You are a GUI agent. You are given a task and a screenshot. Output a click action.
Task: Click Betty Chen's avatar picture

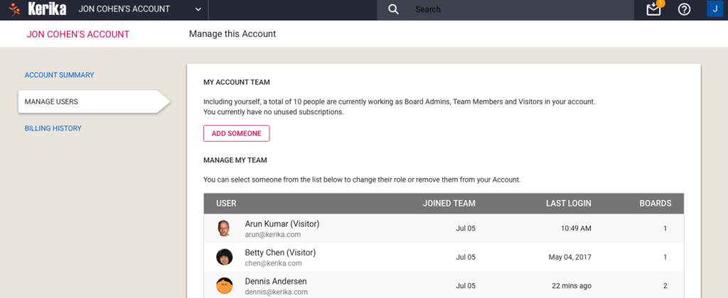pyautogui.click(x=224, y=258)
